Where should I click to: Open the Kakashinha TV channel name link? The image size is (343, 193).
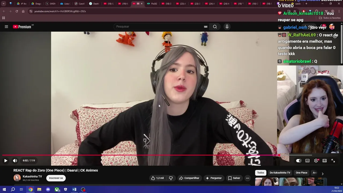click(x=32, y=176)
